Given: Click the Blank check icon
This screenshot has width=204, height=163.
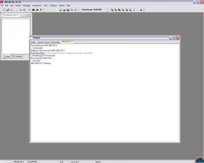Looking at the screenshot, I should point(130,10).
